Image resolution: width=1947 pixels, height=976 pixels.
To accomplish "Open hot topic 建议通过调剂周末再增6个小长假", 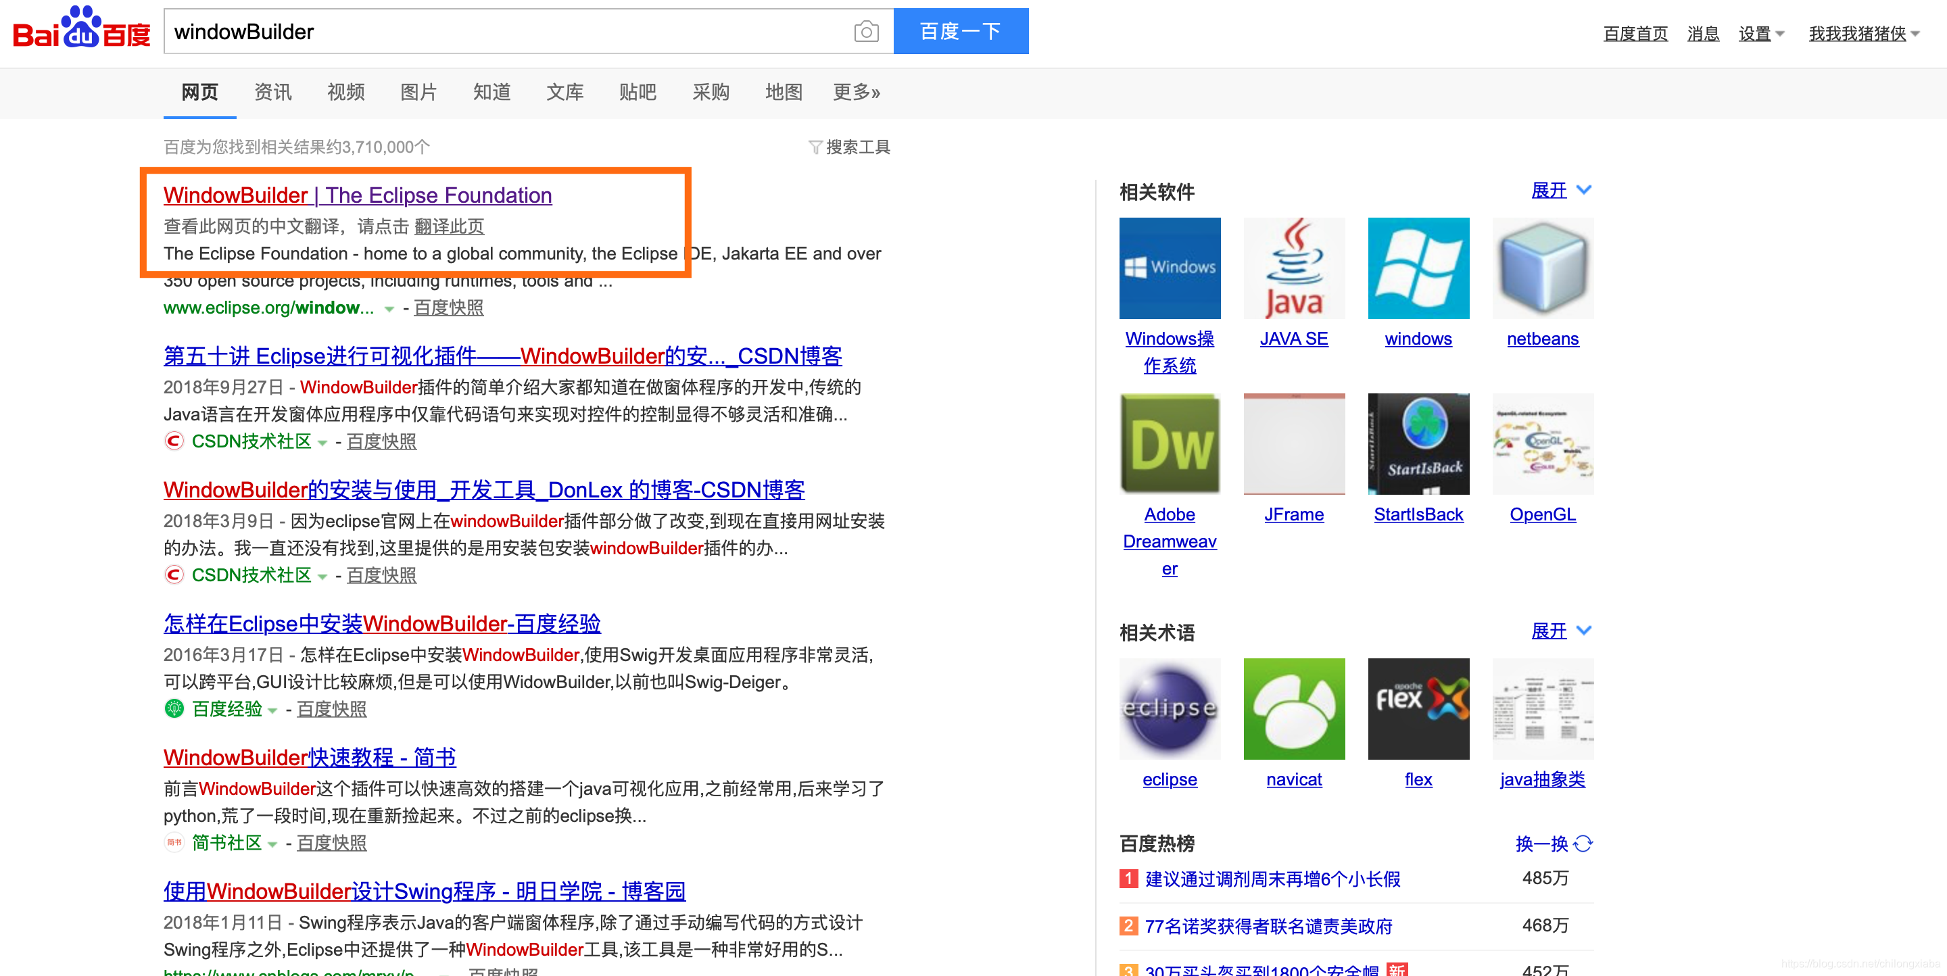I will pos(1273,879).
